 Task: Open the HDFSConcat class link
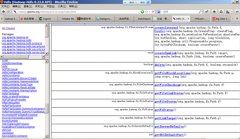(10, 69)
